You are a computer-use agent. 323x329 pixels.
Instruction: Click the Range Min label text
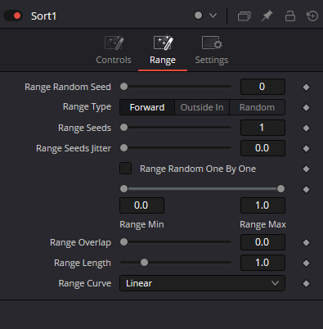click(x=141, y=224)
